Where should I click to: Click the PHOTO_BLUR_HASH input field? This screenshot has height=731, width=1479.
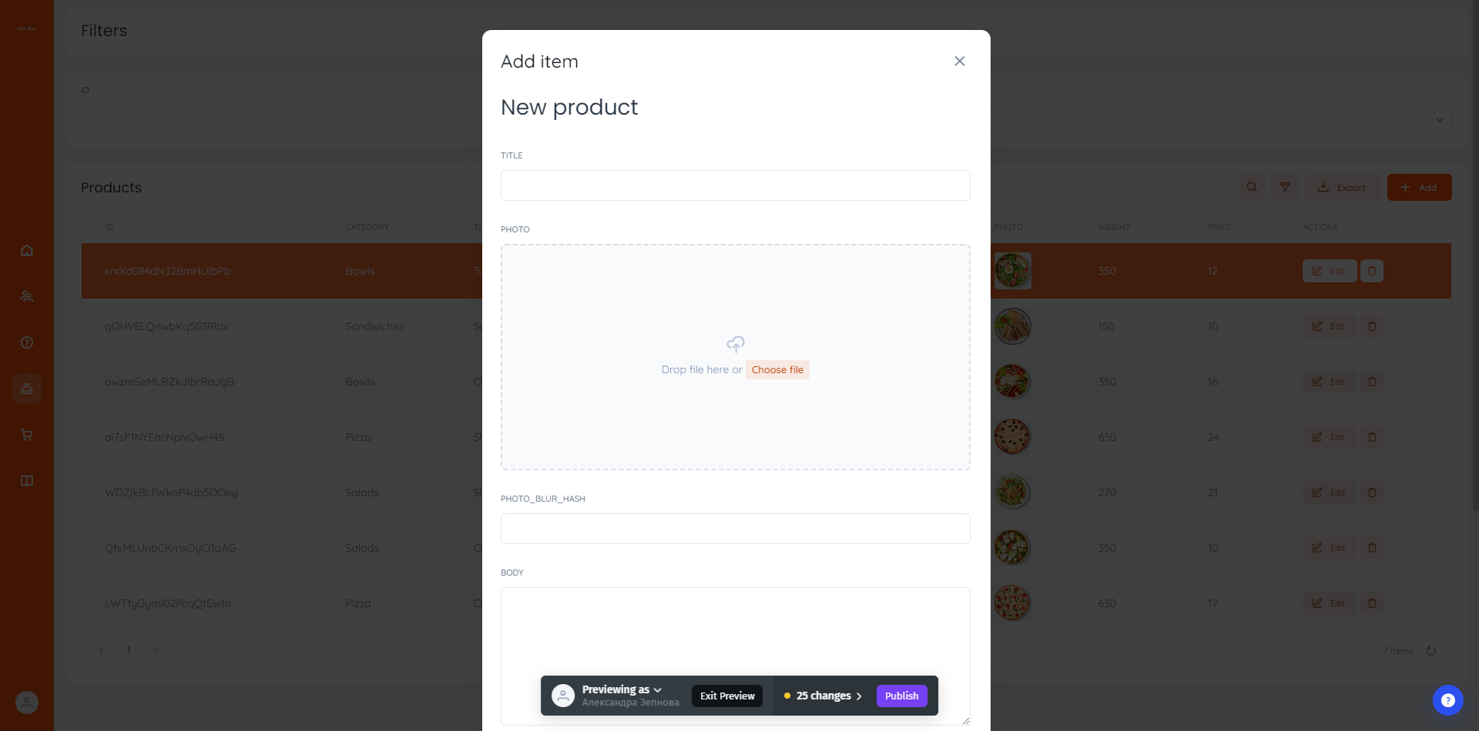click(735, 529)
